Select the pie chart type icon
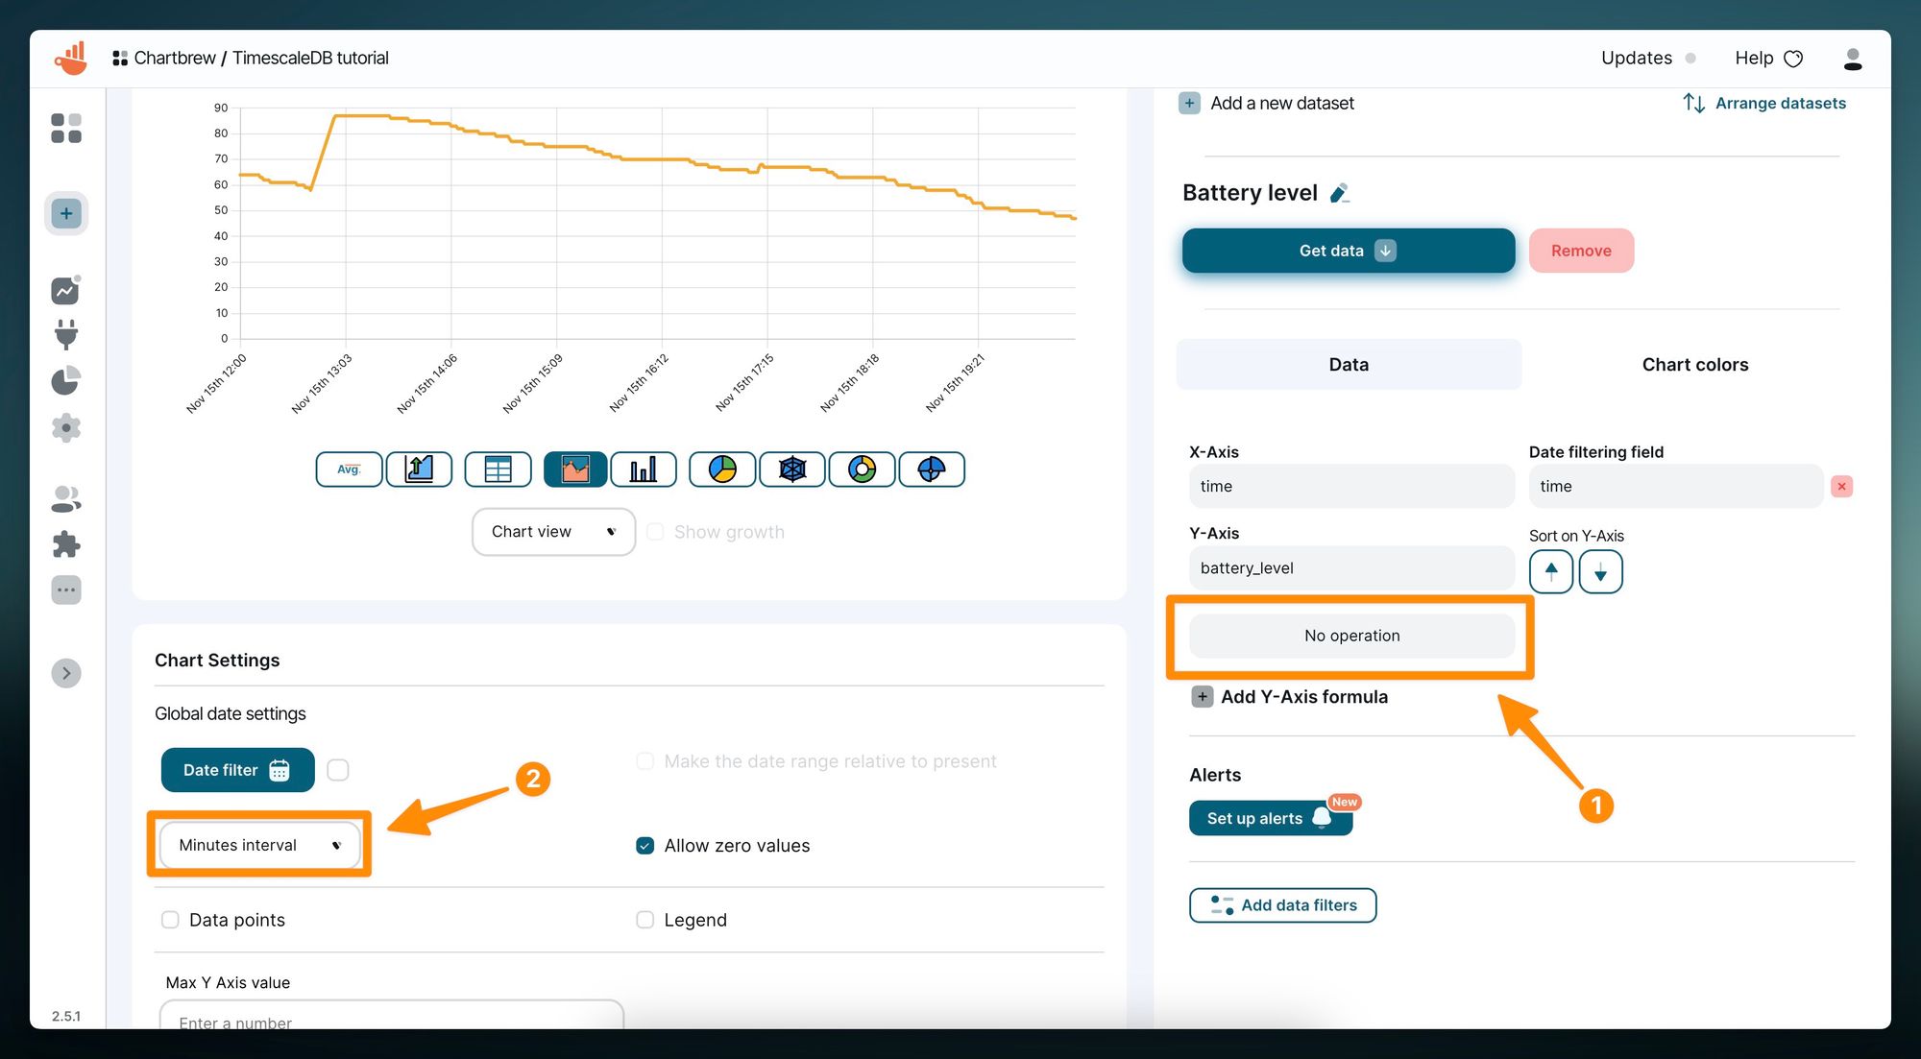1921x1059 pixels. [x=722, y=469]
